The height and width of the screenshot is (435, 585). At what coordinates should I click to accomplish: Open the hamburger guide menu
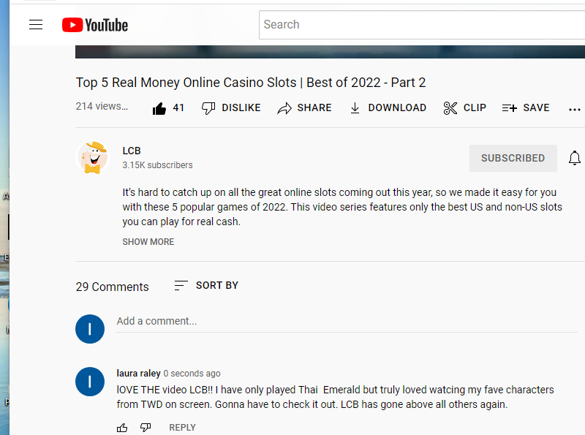pos(36,25)
